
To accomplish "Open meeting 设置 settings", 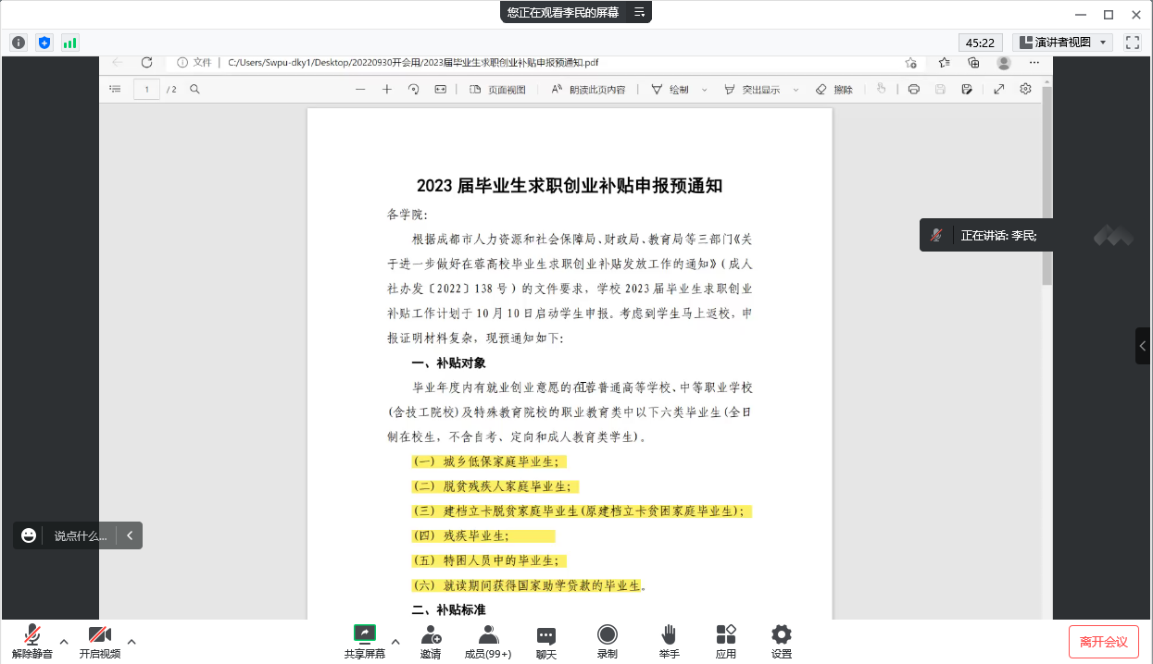I will click(x=782, y=641).
